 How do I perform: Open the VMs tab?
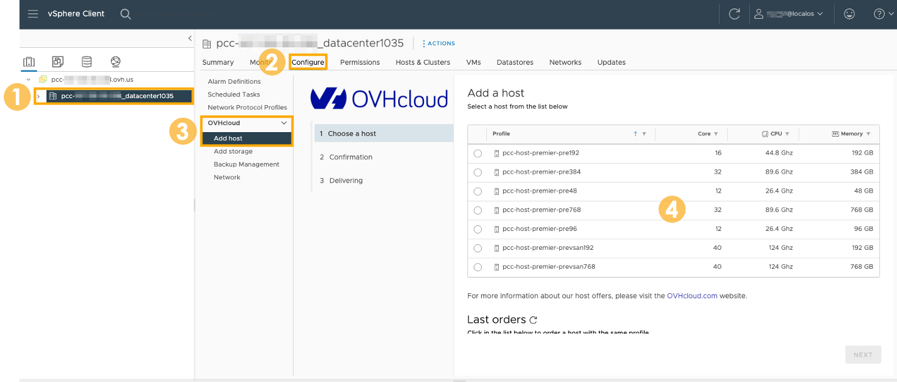tap(474, 62)
